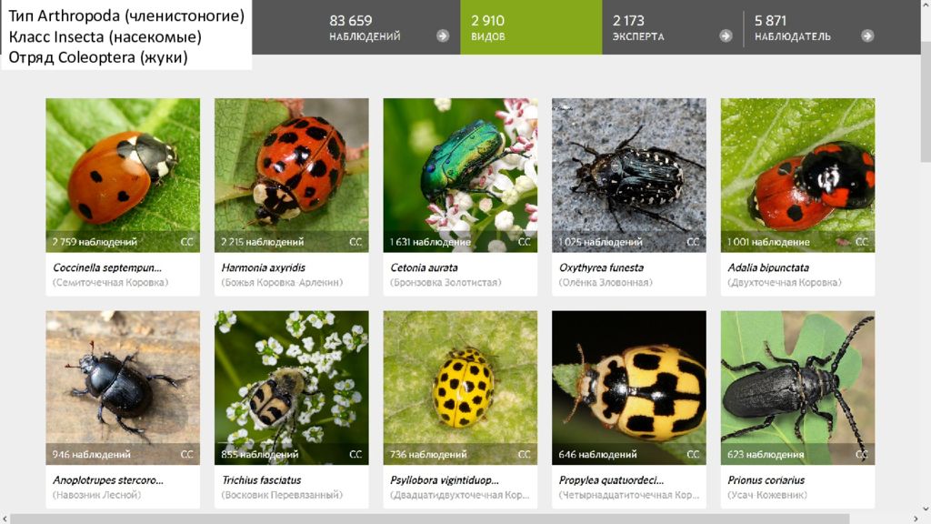Click the arrow icon next to 2 173 эксперта
This screenshot has height=524, width=931.
click(x=726, y=35)
